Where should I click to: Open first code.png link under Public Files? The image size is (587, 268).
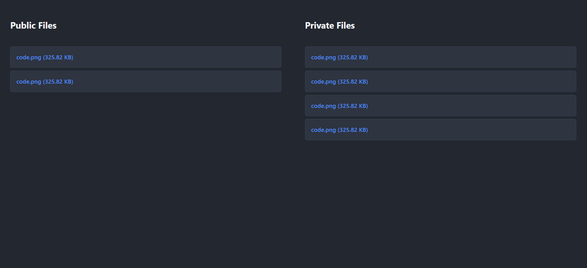click(29, 57)
